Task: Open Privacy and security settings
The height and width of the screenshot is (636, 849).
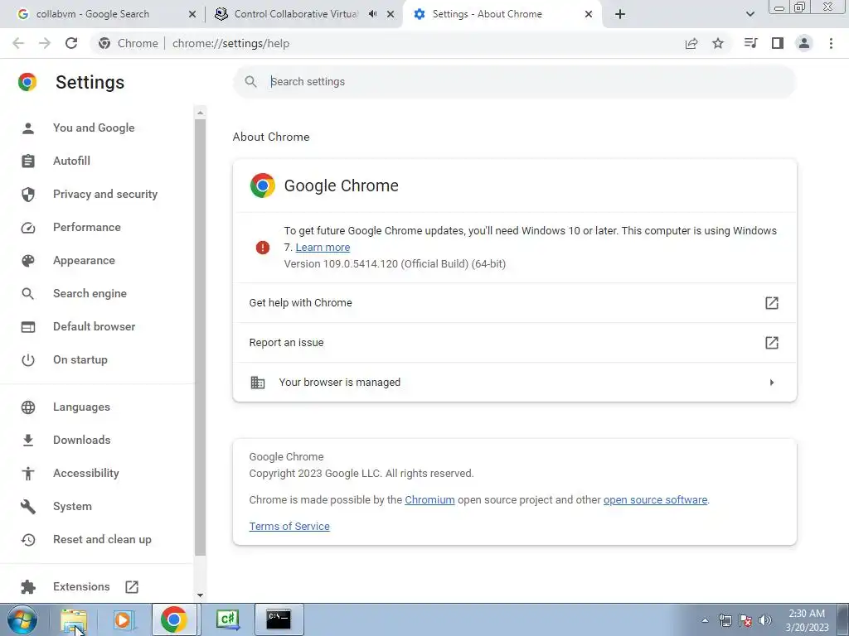Action: 105,194
